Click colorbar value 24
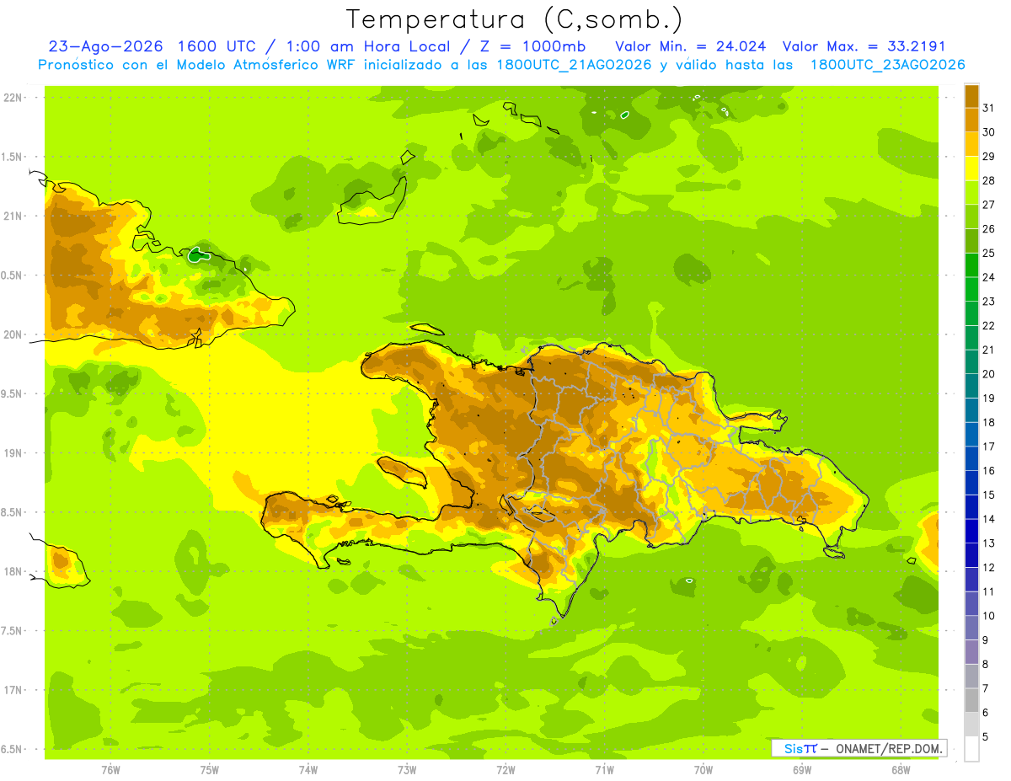Viewport: 1011px width, 781px height. click(988, 277)
